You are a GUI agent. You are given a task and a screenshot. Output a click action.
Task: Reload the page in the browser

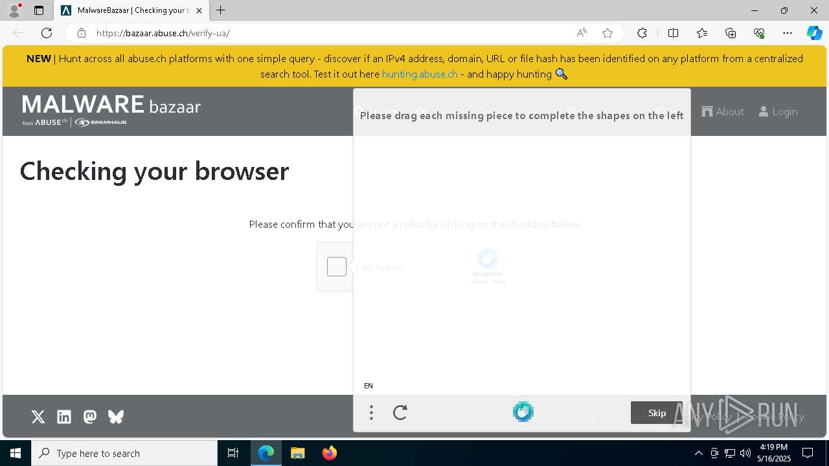pos(47,33)
